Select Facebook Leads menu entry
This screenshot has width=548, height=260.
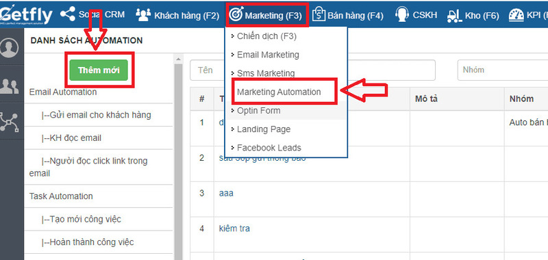269,148
